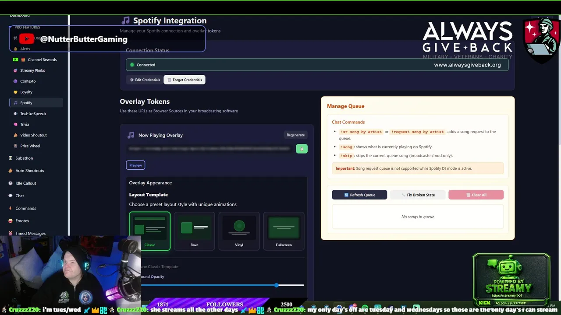Click the alarm clock Timed Messages icon
This screenshot has width=561, height=315.
coord(11,233)
